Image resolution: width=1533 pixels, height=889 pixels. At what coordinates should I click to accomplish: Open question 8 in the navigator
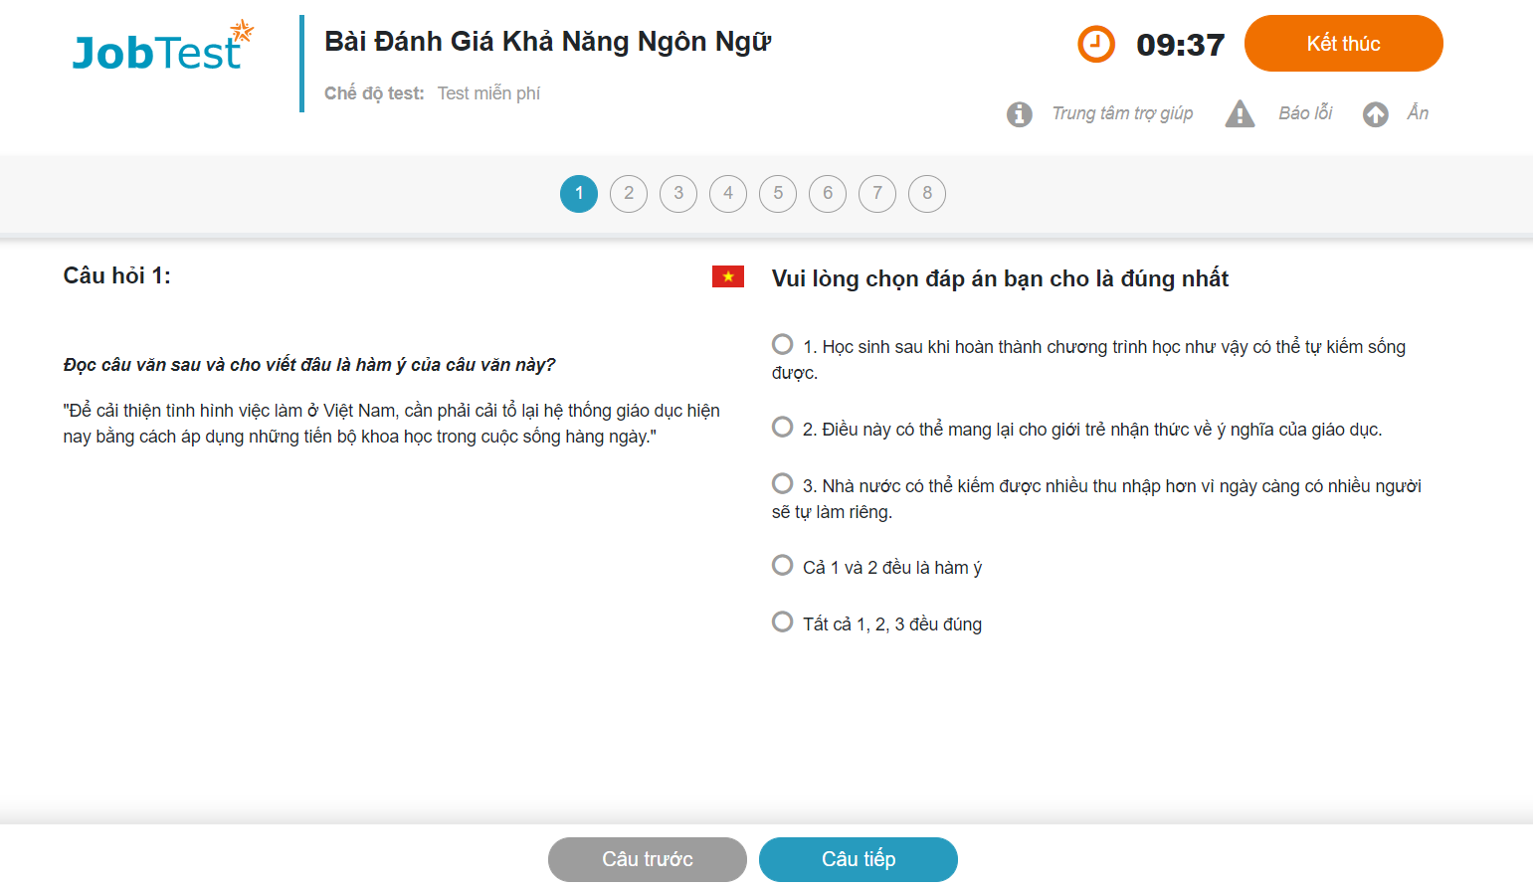(x=927, y=193)
